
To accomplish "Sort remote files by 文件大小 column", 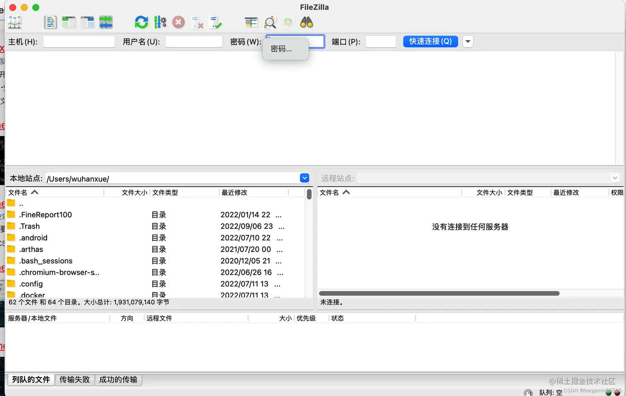I will coord(484,192).
